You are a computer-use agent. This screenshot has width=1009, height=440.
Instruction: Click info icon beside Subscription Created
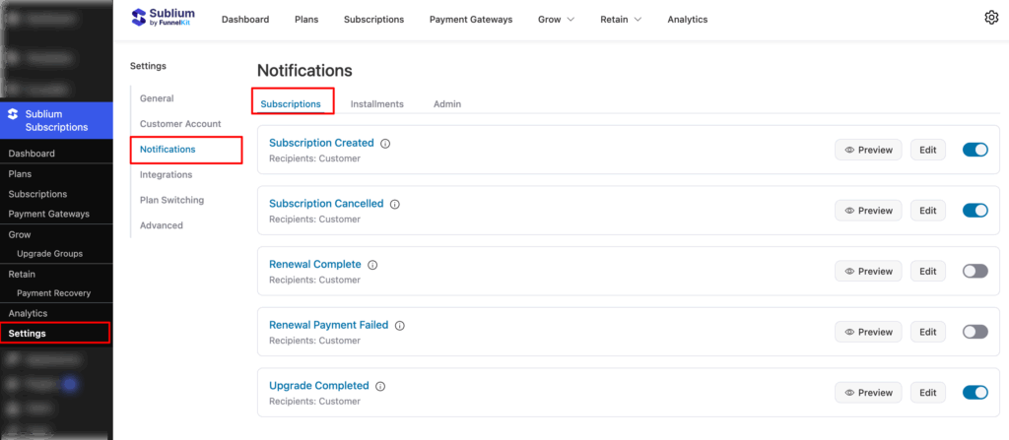pos(385,144)
